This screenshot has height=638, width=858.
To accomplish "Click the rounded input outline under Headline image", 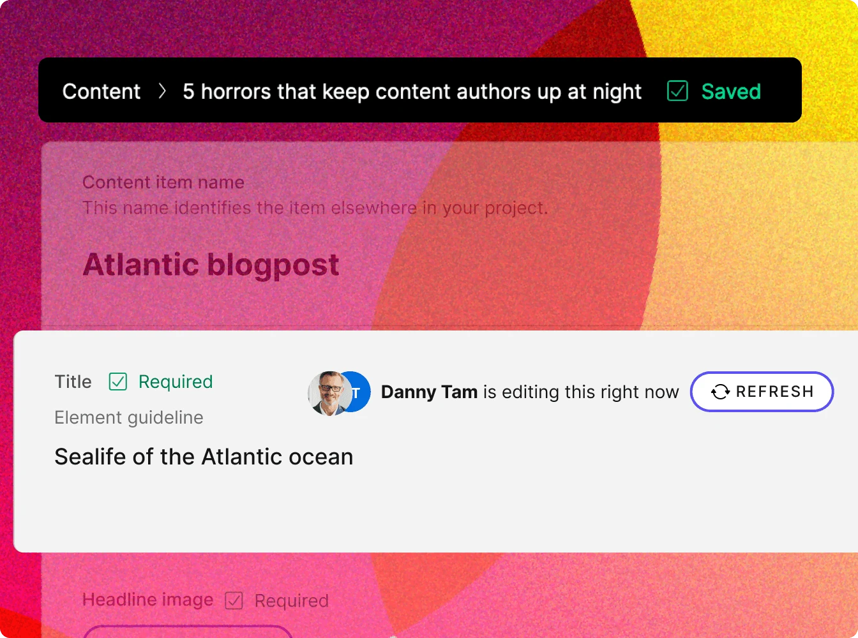I will point(187,633).
